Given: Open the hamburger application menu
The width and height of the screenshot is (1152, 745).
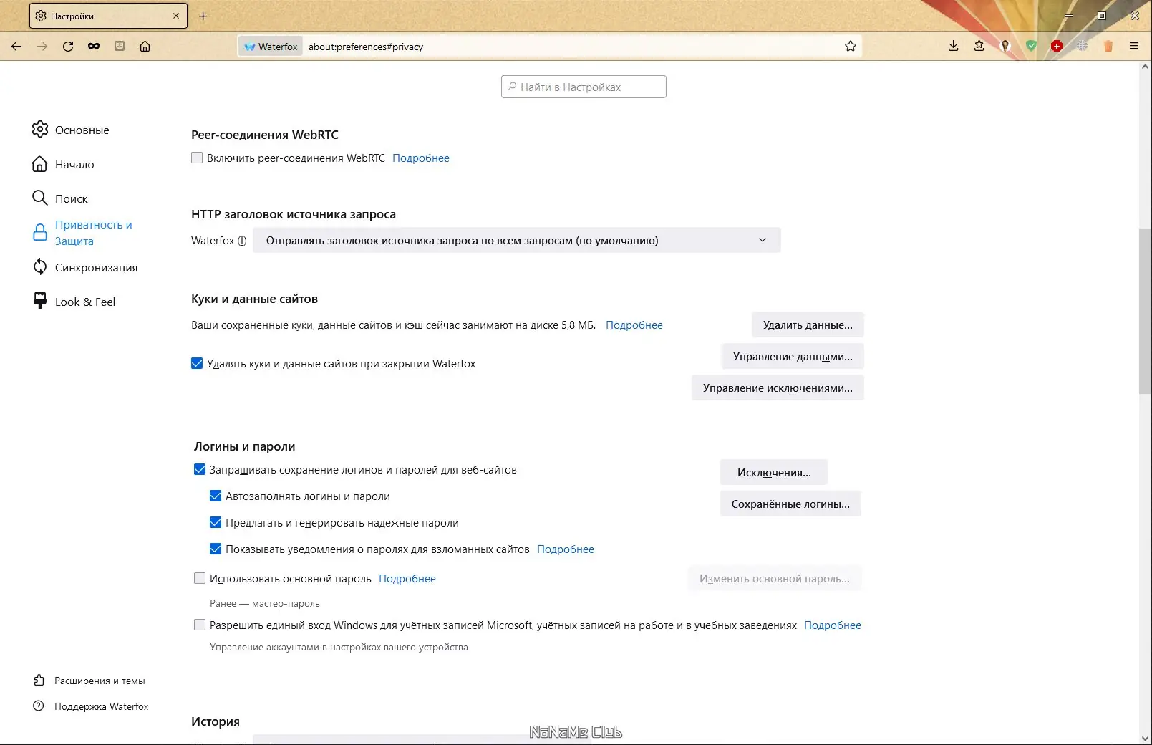Looking at the screenshot, I should pyautogui.click(x=1134, y=47).
